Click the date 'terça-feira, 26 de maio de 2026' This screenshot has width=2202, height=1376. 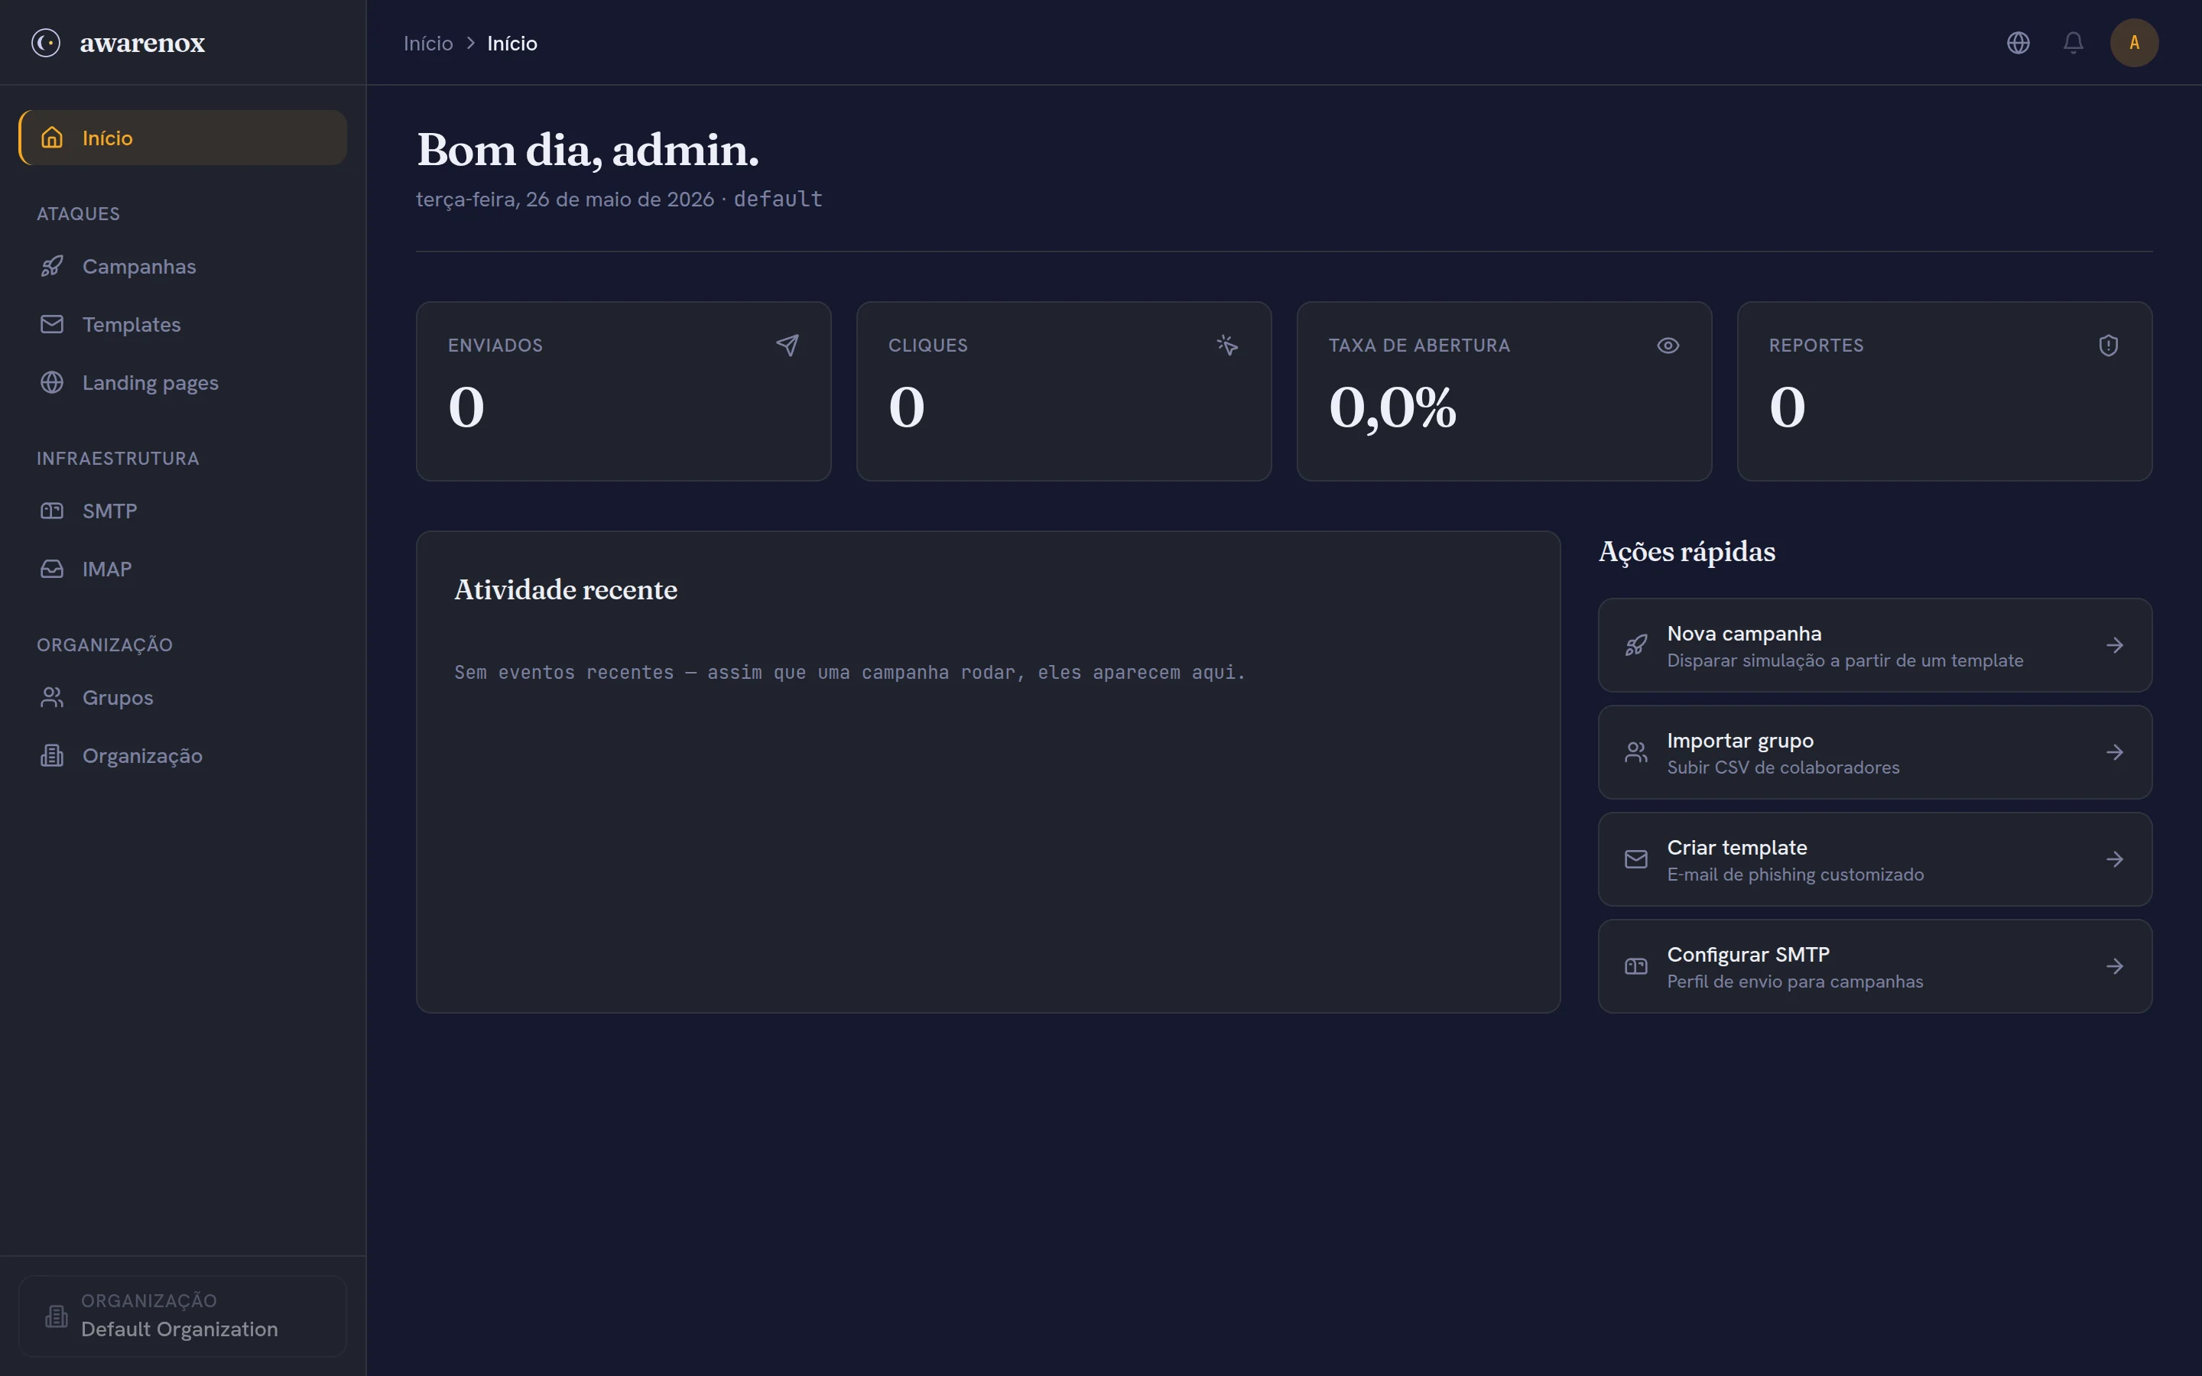coord(565,200)
